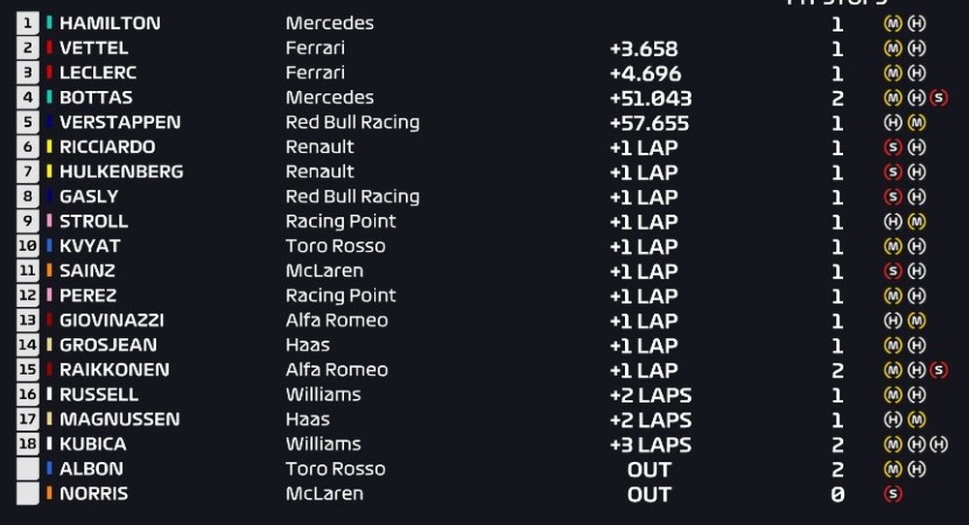Click the OUT status for Norris

649,494
